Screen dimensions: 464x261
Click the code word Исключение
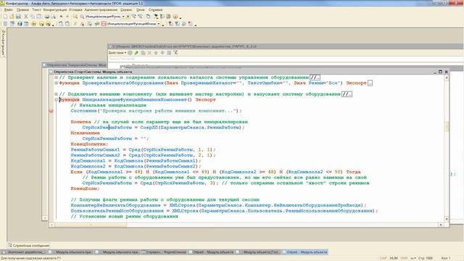click(86, 133)
